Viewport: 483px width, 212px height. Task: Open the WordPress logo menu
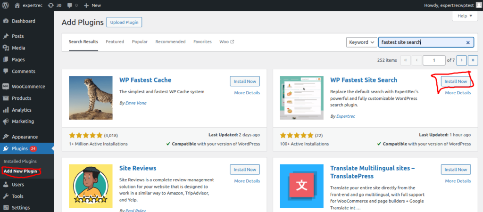pyautogui.click(x=6, y=5)
